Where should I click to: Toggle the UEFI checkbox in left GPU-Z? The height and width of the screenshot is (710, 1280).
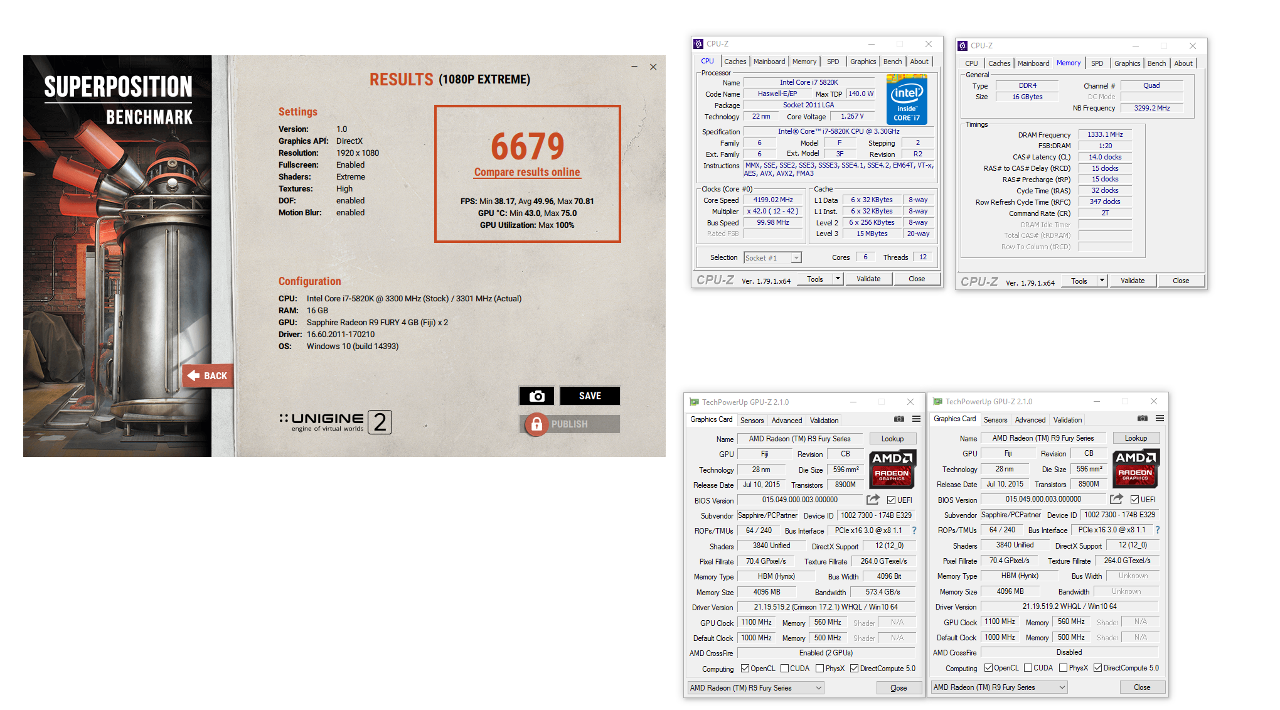click(x=891, y=500)
